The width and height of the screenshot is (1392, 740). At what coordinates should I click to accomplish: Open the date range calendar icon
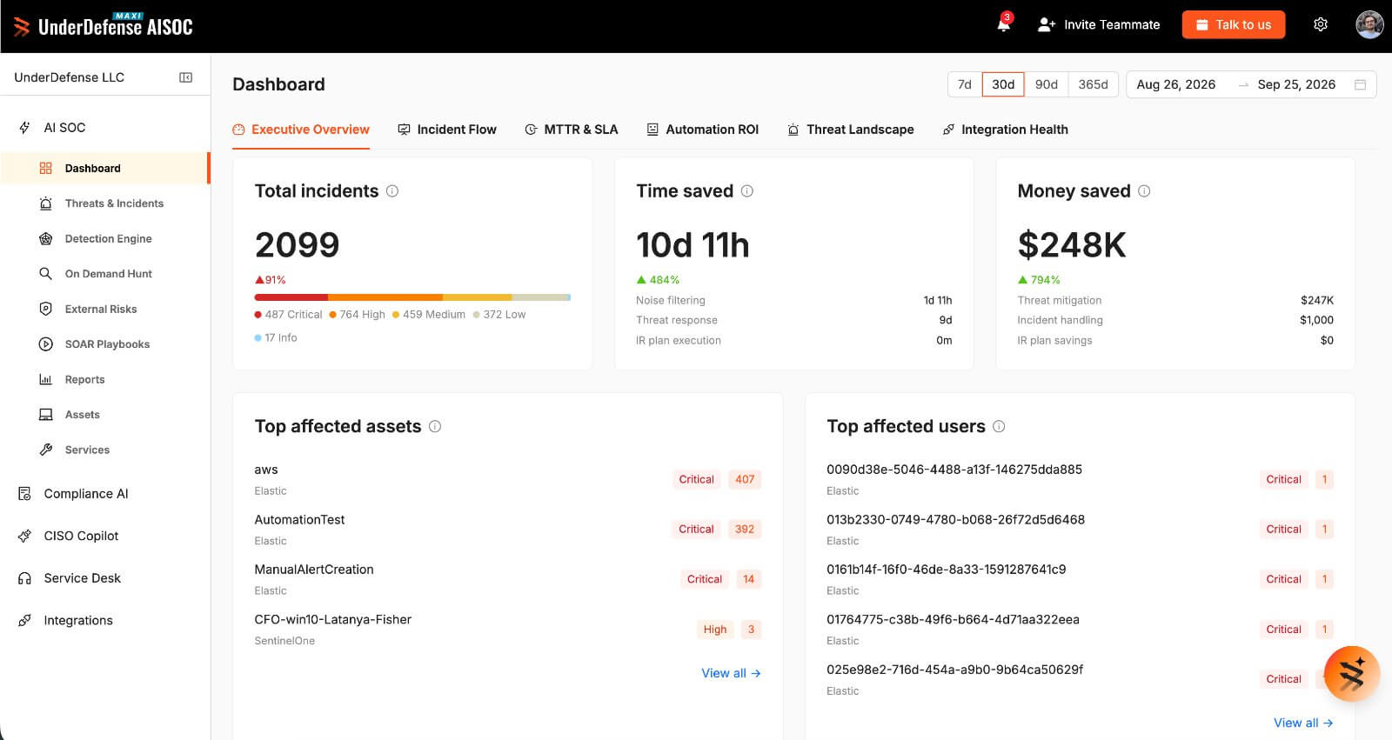pyautogui.click(x=1361, y=84)
